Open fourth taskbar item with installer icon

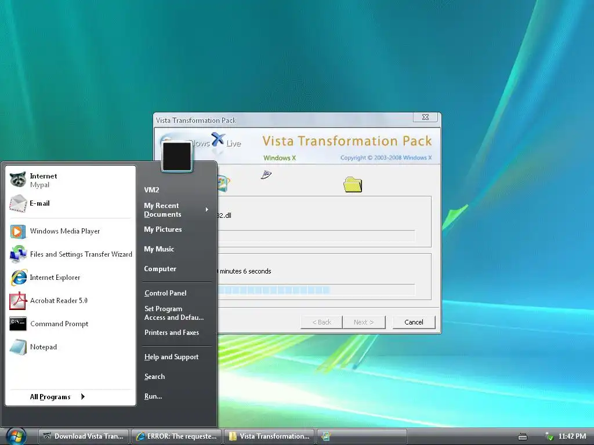(x=362, y=436)
